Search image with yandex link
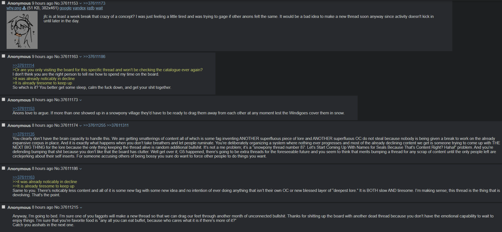502x232 pixels. pos(79,8)
